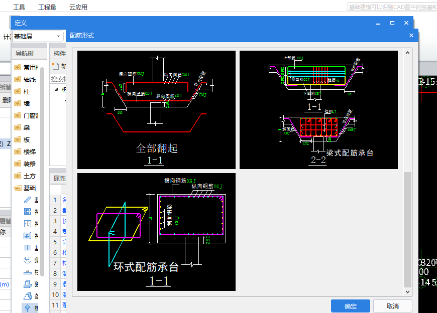Click the 常用 folder icon in navigation tree
Image resolution: width=437 pixels, height=313 pixels.
pyautogui.click(x=18, y=67)
